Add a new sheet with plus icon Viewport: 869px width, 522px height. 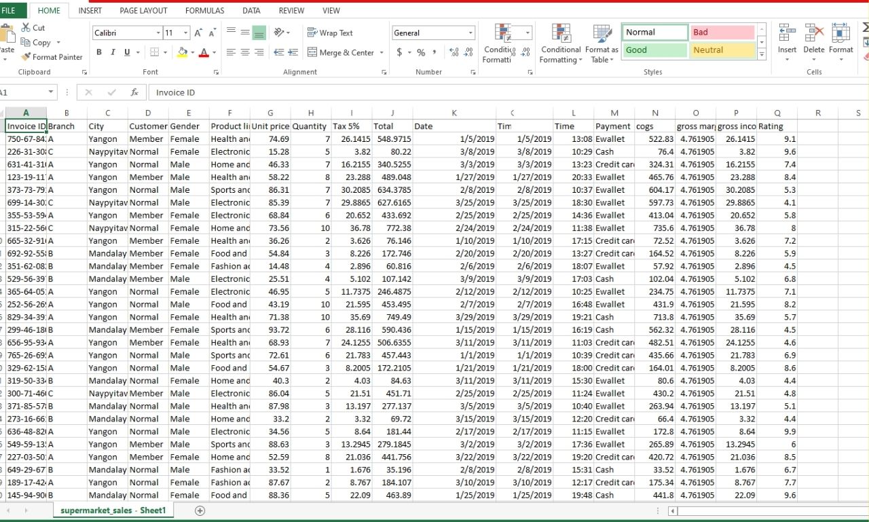coord(200,510)
